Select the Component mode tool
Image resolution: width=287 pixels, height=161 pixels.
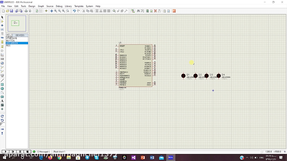click(x=2, y=21)
